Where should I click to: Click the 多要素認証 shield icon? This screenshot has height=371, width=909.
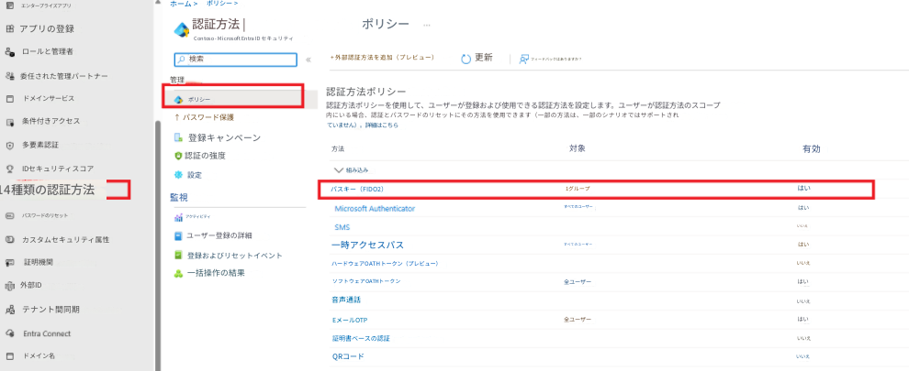tap(9, 146)
